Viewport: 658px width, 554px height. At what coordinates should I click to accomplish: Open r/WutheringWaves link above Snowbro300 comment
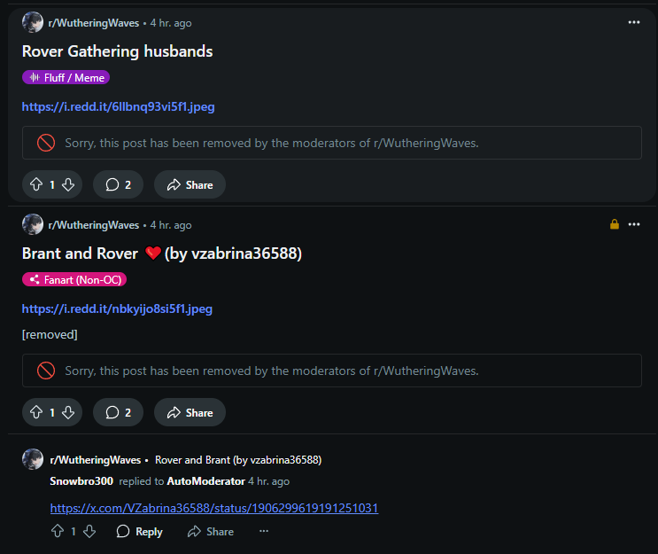(x=96, y=460)
